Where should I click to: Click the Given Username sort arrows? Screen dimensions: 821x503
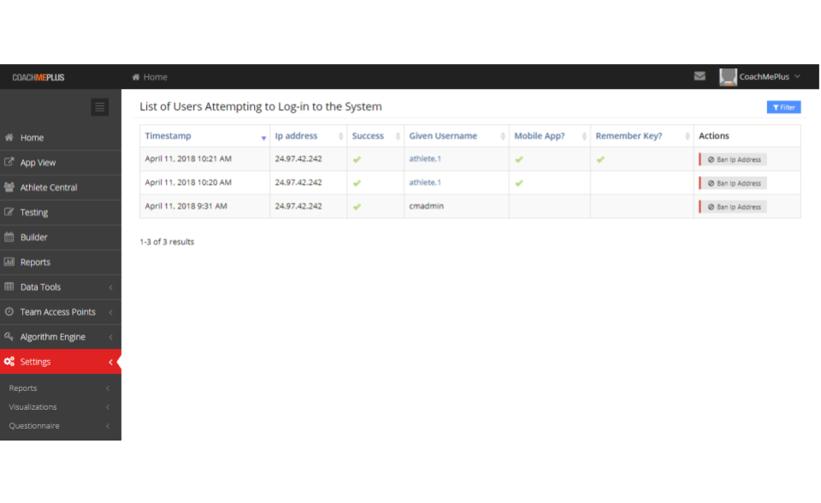pyautogui.click(x=503, y=136)
